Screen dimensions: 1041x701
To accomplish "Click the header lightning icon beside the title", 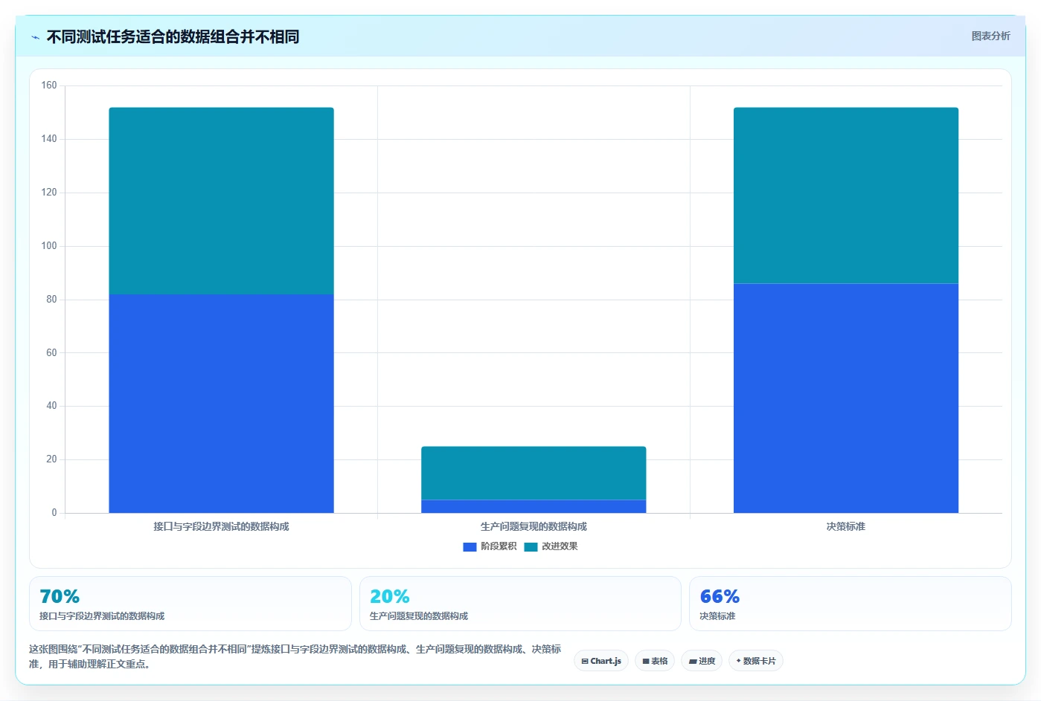I will 35,37.
